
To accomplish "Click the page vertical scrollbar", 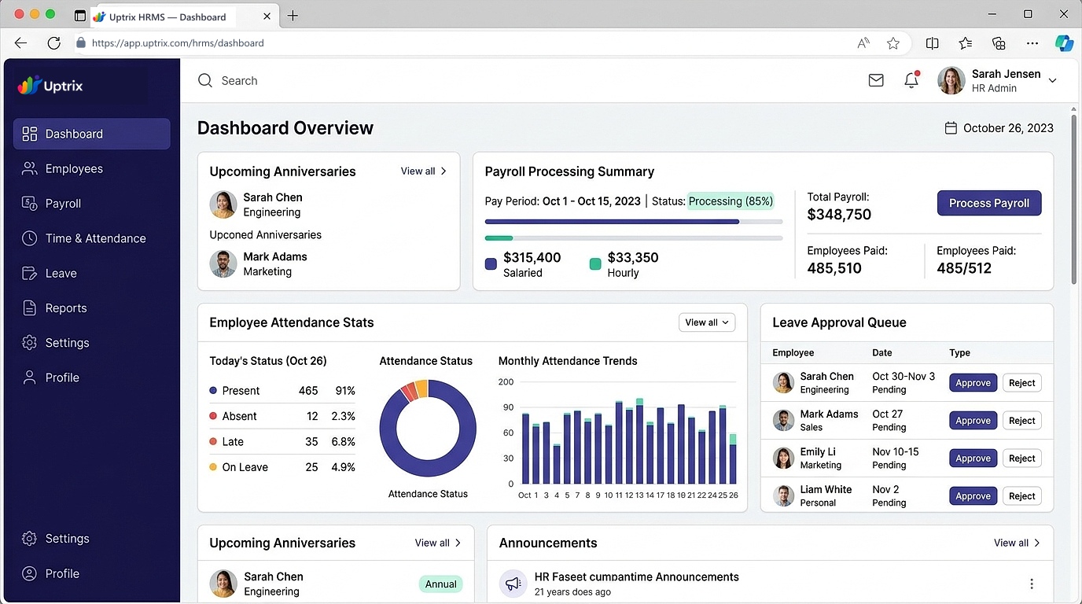I will pyautogui.click(x=1074, y=201).
